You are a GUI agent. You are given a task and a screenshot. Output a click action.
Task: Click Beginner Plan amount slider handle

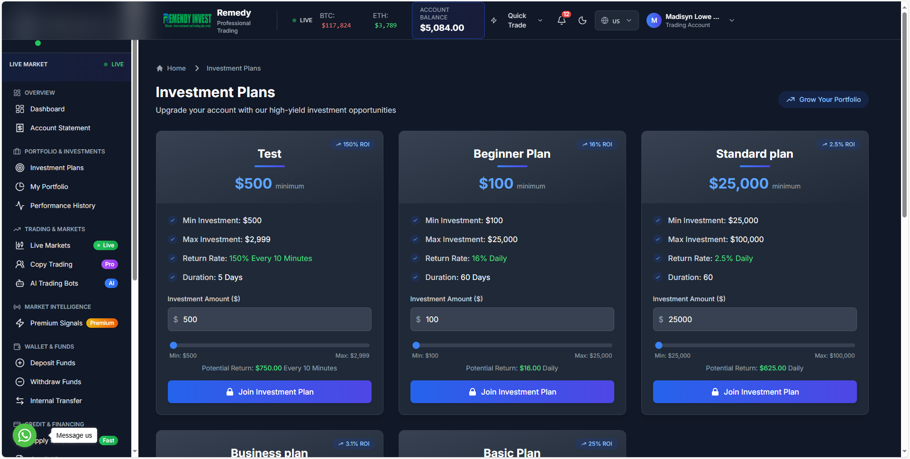point(416,345)
